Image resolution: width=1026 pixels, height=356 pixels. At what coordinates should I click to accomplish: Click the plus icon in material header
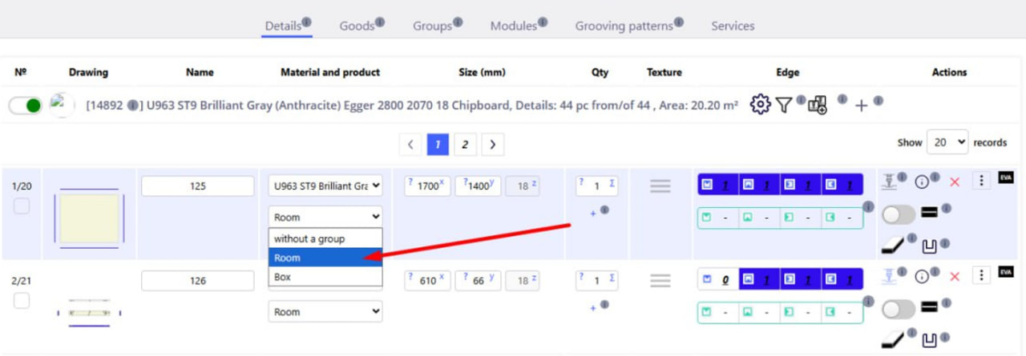(861, 106)
